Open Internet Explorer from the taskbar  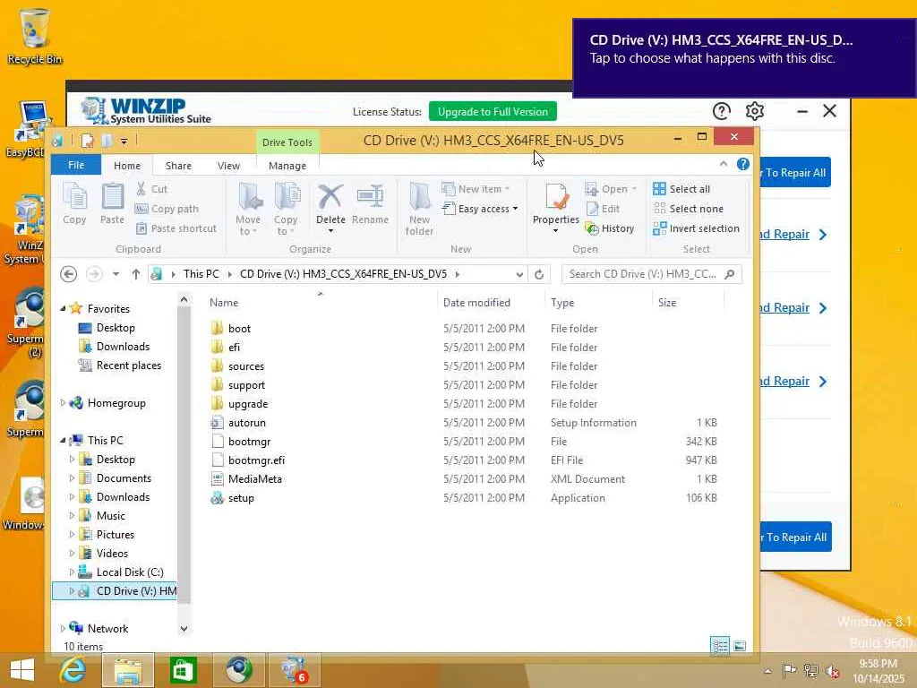(73, 670)
